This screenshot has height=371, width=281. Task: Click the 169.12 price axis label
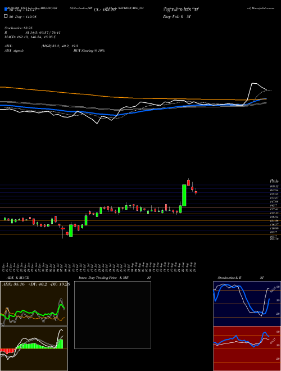coord(274,186)
